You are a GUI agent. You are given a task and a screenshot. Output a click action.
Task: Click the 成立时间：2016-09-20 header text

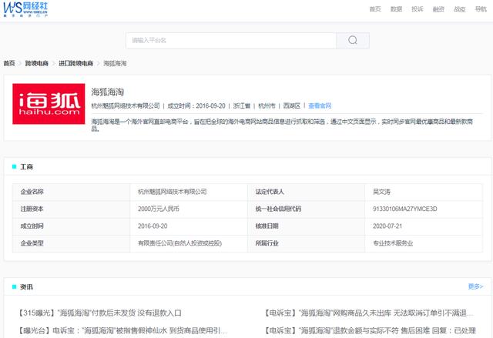pos(196,105)
